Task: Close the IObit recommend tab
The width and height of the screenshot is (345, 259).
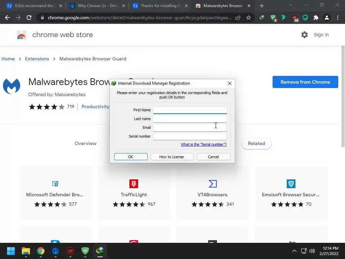Action: coord(61,6)
